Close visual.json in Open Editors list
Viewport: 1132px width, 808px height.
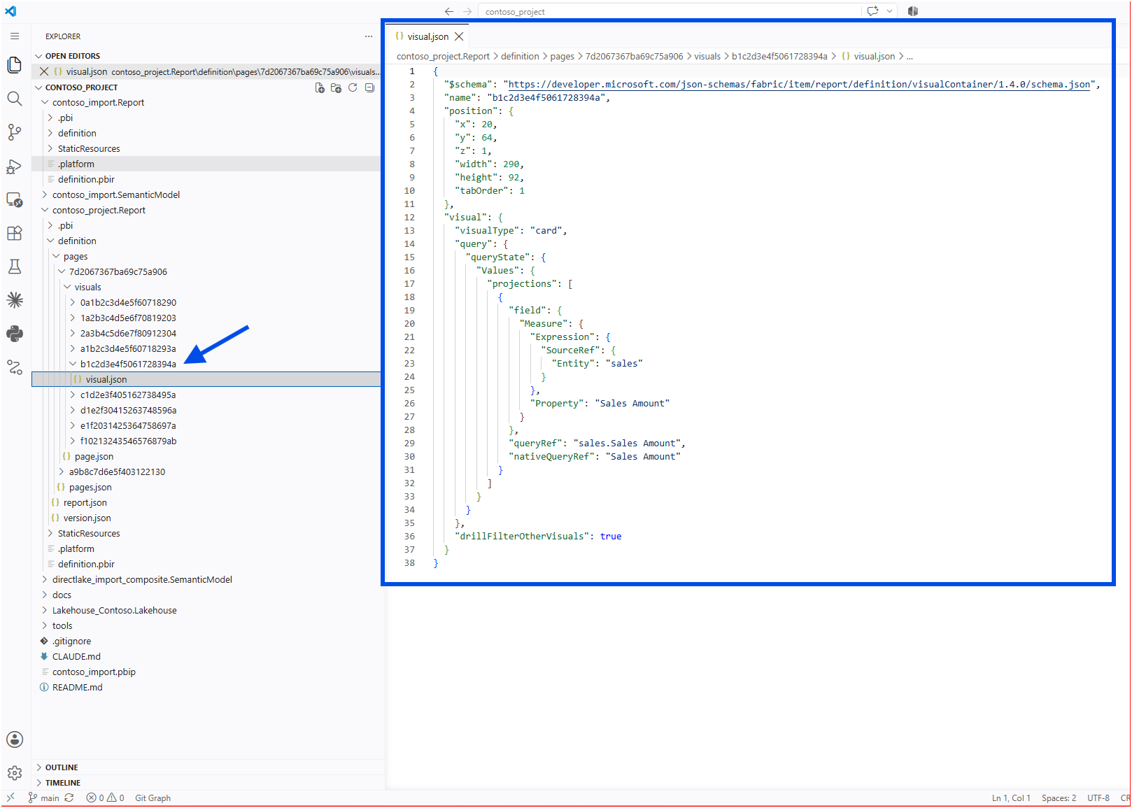coord(44,71)
